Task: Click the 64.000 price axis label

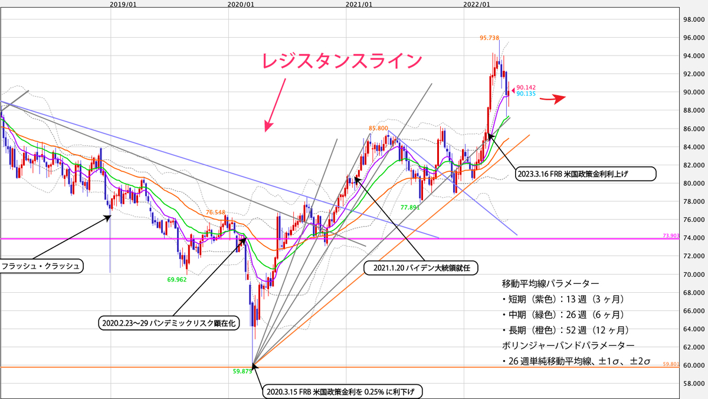Action: pos(693,329)
